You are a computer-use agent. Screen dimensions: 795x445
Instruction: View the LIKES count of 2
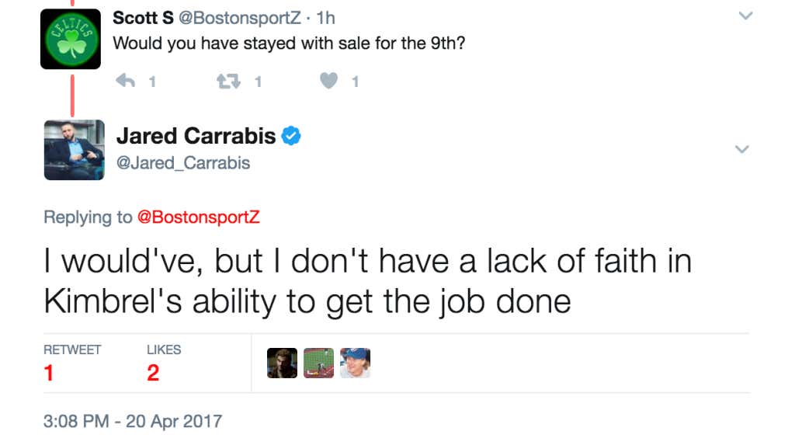[x=153, y=373]
